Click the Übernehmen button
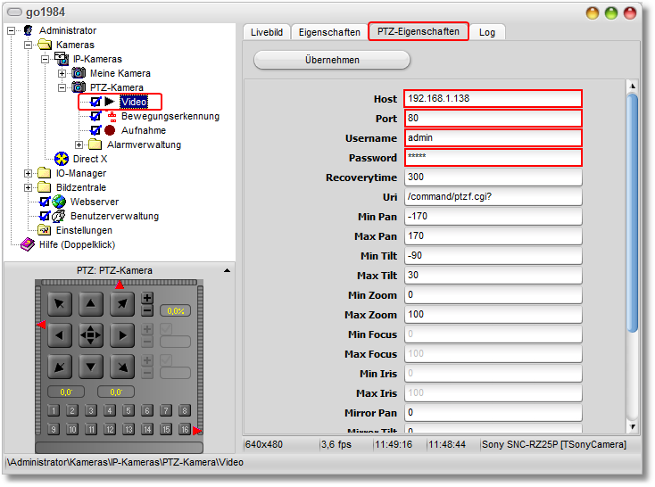This screenshot has height=487, width=655. (x=332, y=60)
